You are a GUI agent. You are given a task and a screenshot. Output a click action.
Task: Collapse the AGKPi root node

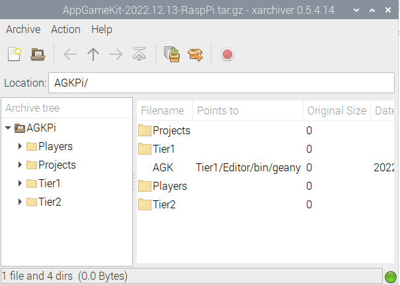pyautogui.click(x=8, y=128)
